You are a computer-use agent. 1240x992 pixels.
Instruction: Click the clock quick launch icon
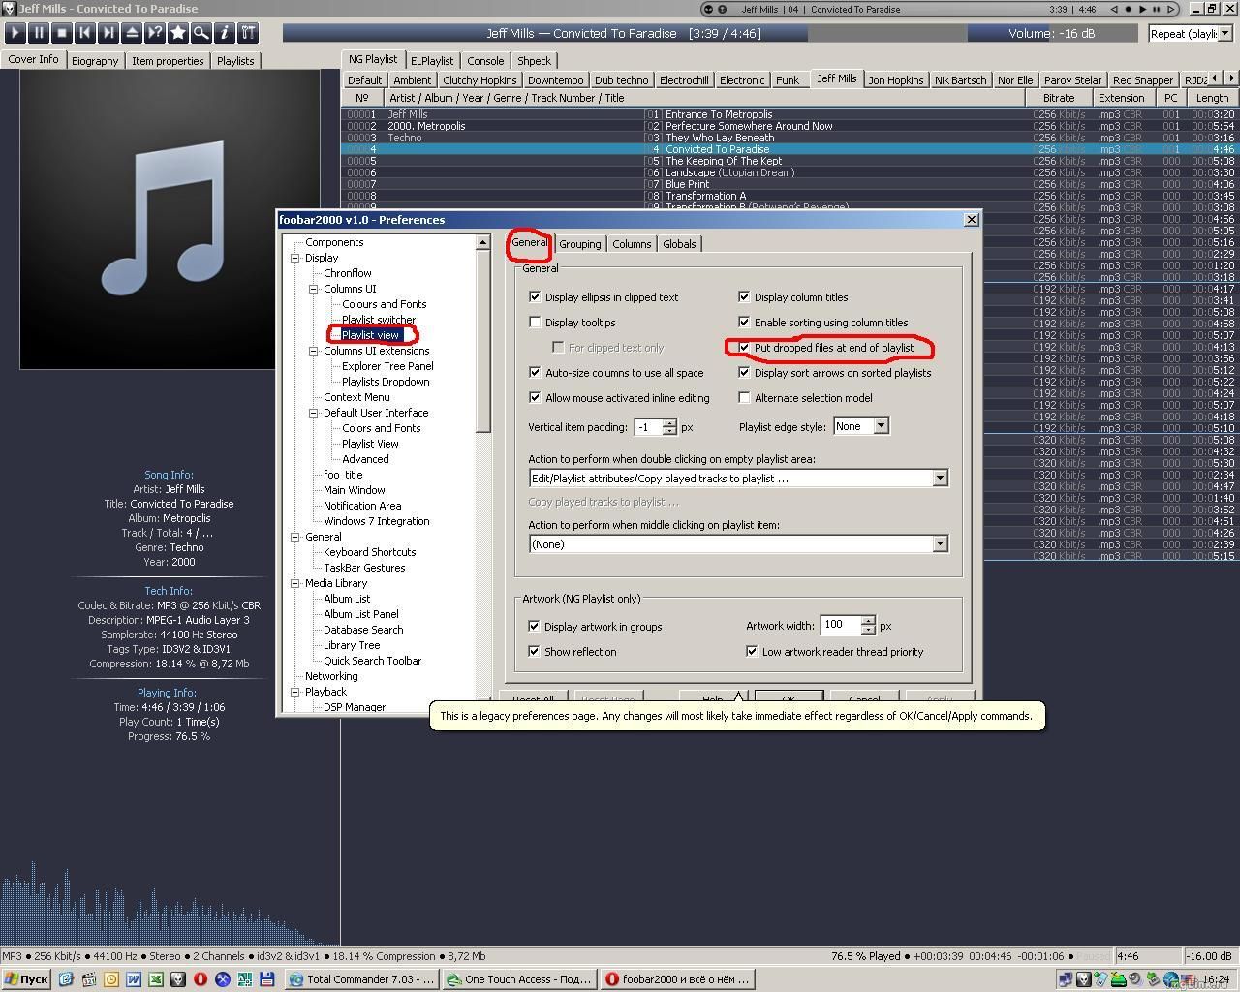(110, 979)
